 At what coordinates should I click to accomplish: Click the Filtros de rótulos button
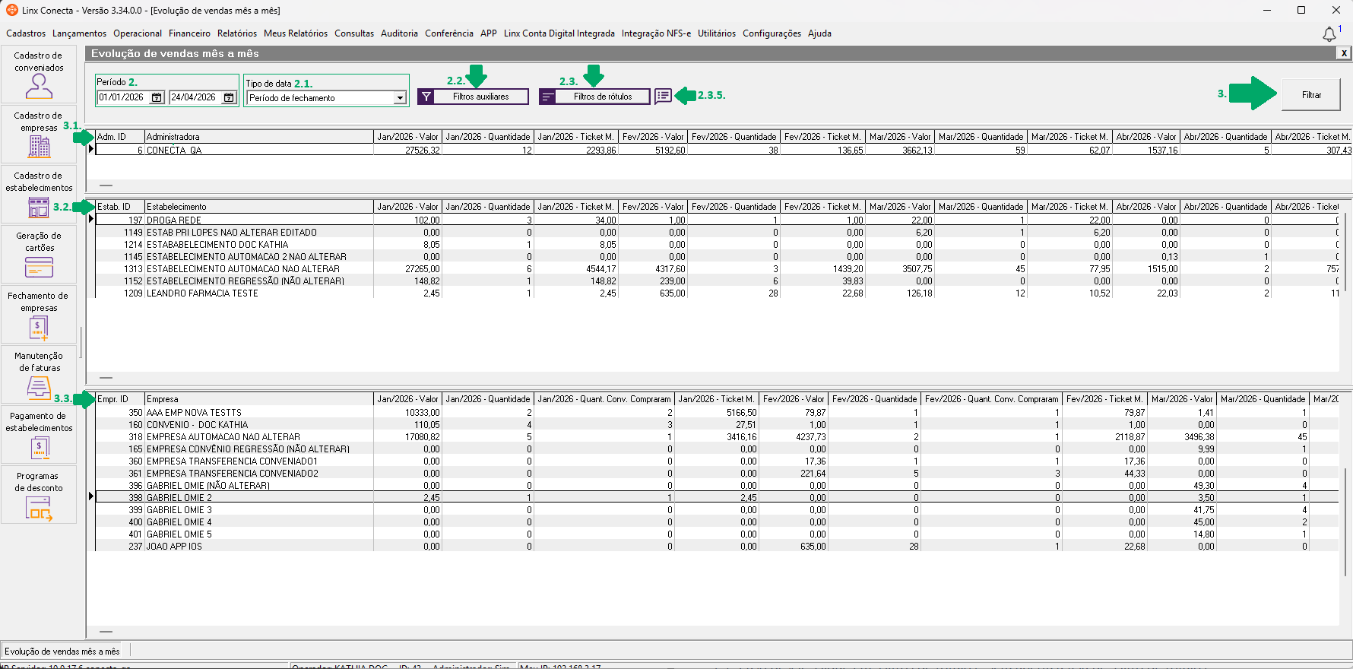(x=594, y=97)
